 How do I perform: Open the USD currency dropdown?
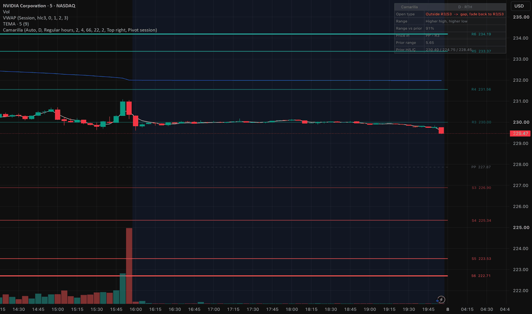coord(519,6)
